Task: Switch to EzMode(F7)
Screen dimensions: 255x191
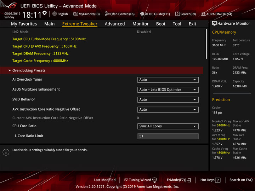Action: tap(176, 180)
